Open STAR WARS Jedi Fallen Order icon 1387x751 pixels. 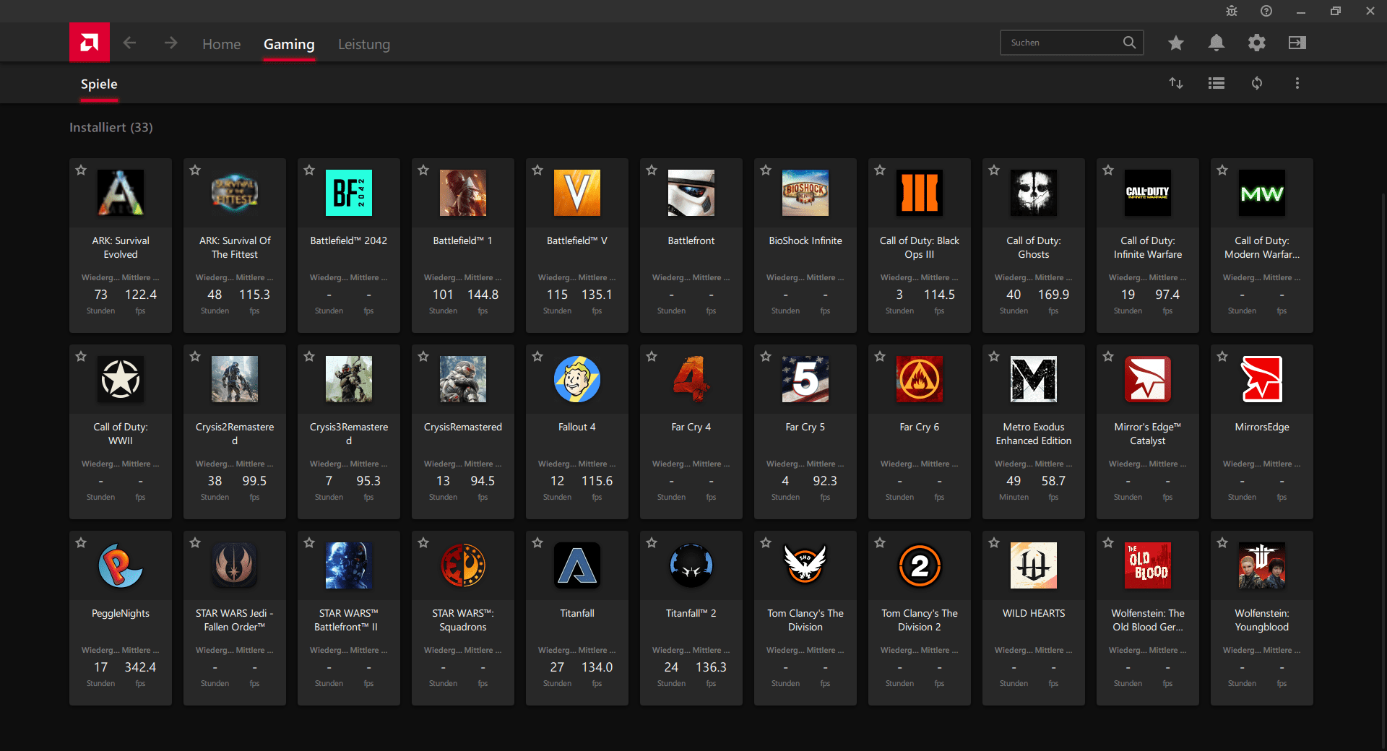pos(235,565)
